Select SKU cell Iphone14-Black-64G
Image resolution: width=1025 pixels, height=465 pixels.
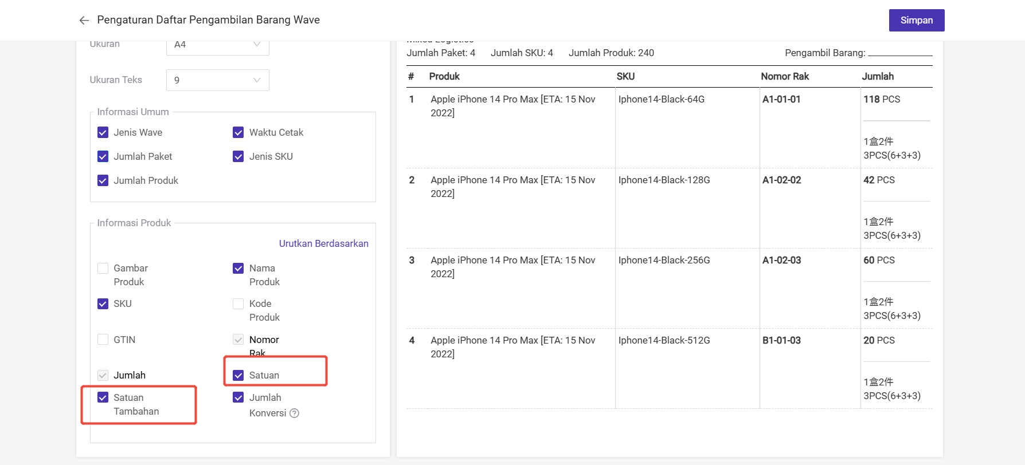coord(662,99)
